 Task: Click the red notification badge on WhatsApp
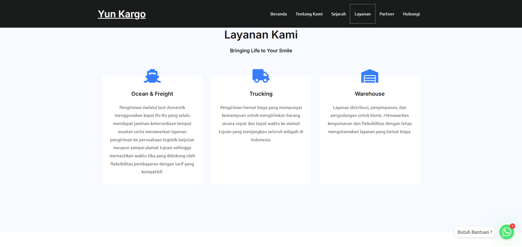coord(512,226)
